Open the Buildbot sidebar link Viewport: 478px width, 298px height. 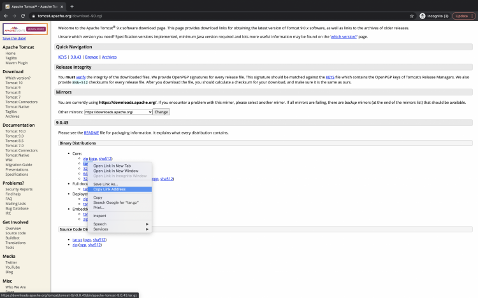tap(12, 238)
